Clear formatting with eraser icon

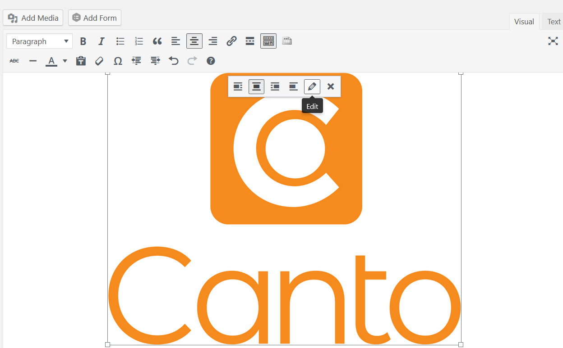pyautogui.click(x=99, y=61)
